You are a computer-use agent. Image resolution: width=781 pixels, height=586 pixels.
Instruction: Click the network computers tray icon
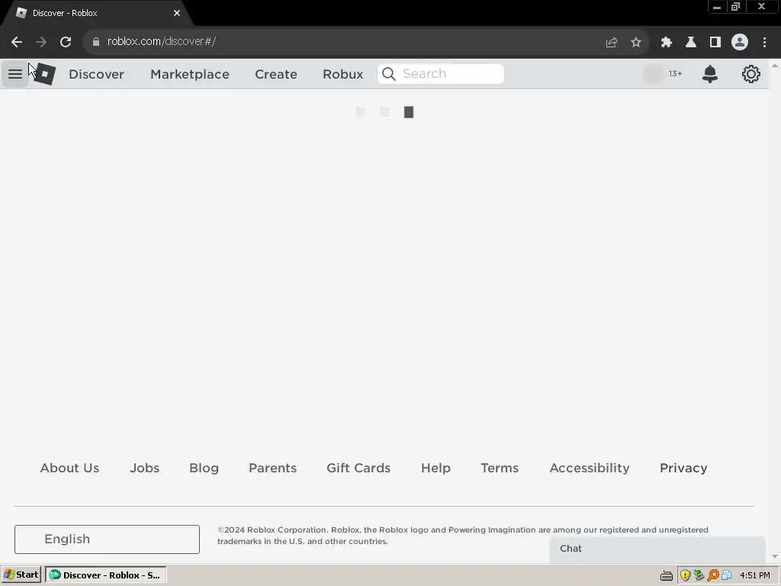(x=726, y=575)
